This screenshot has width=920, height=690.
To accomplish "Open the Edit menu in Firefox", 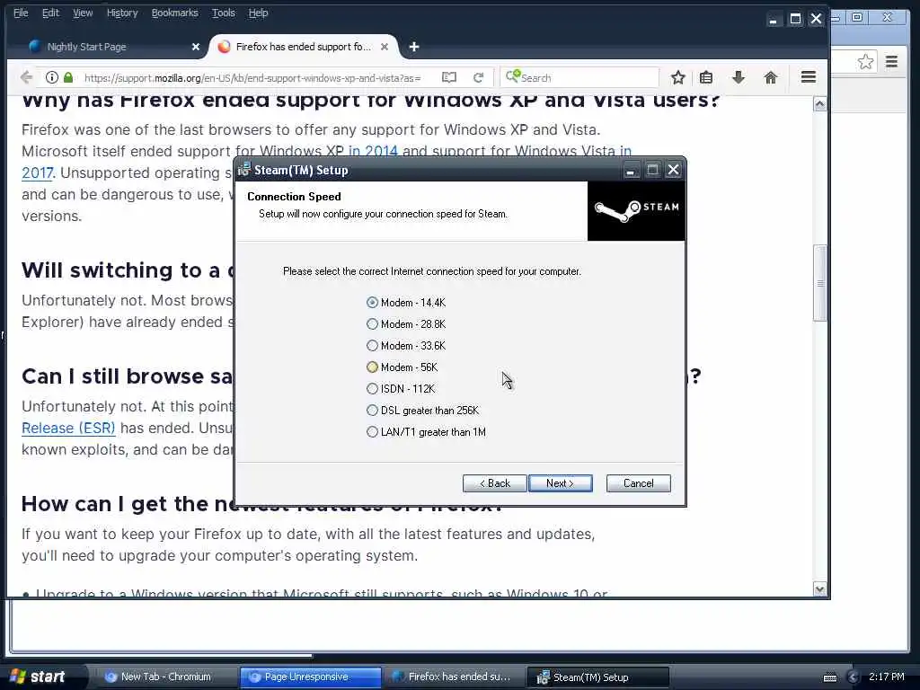I will (50, 13).
